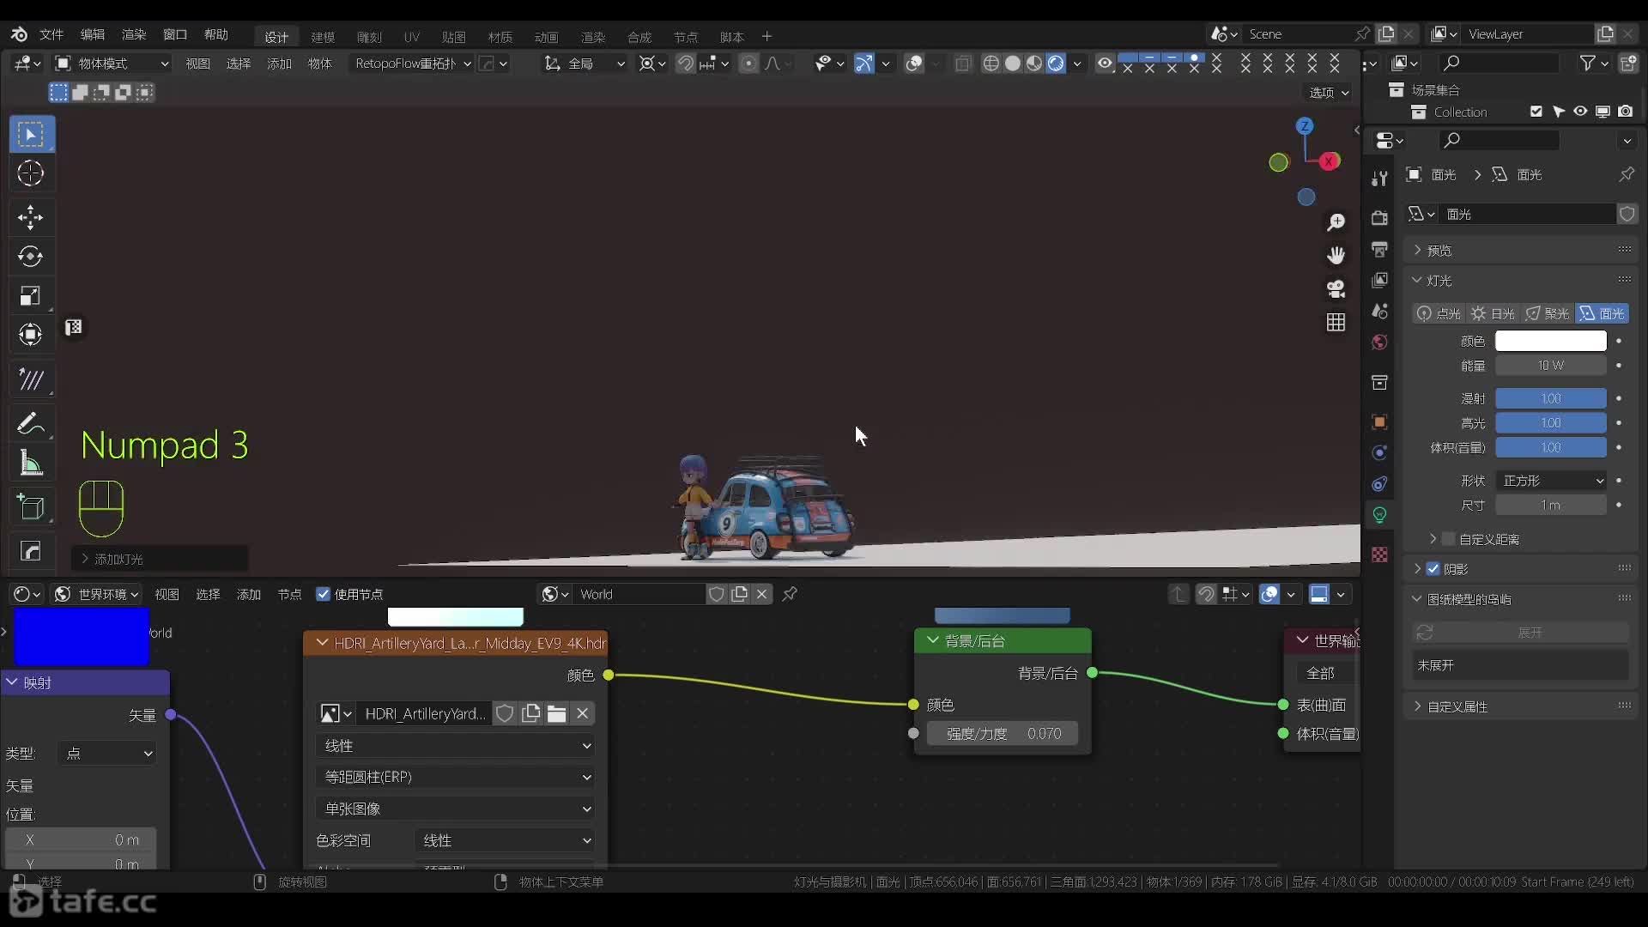Select the Scale tool

click(x=31, y=296)
